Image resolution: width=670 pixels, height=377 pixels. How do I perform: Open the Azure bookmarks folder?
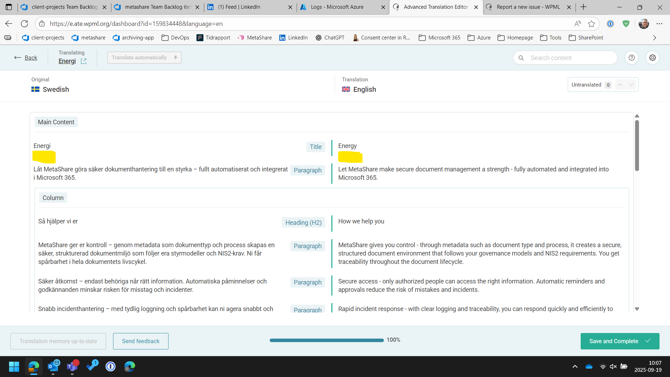(479, 38)
